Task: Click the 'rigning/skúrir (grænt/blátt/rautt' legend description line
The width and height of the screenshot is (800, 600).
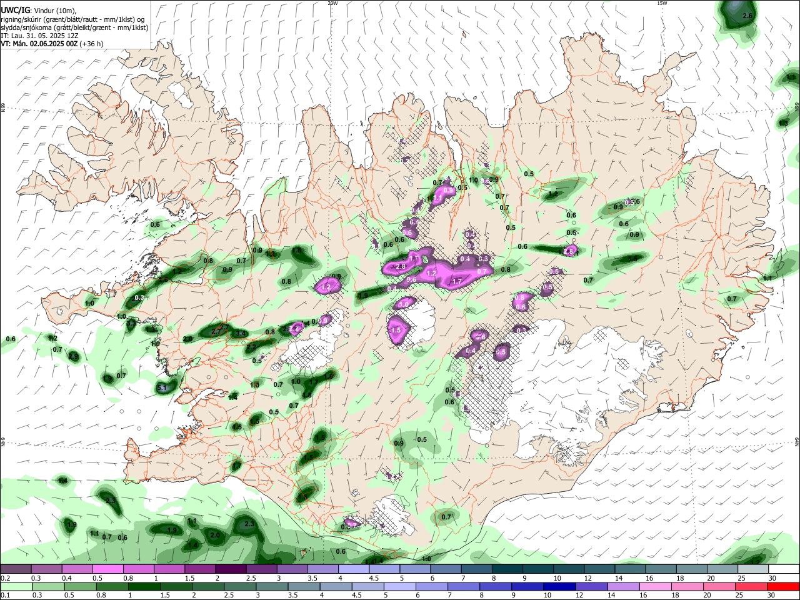Action: coord(74,19)
